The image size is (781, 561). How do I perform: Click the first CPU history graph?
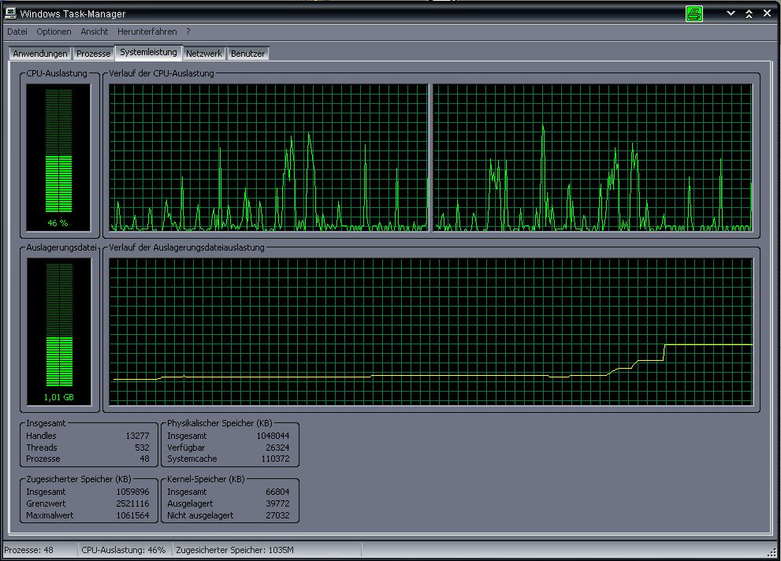coord(269,158)
